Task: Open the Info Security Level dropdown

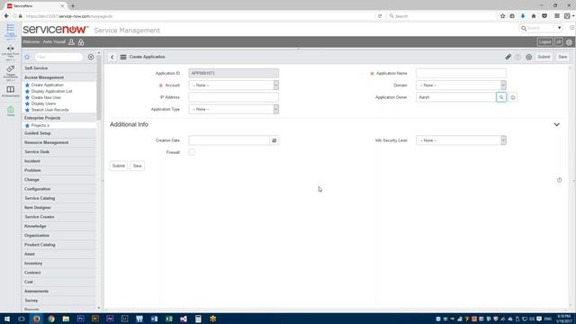Action: (461, 140)
